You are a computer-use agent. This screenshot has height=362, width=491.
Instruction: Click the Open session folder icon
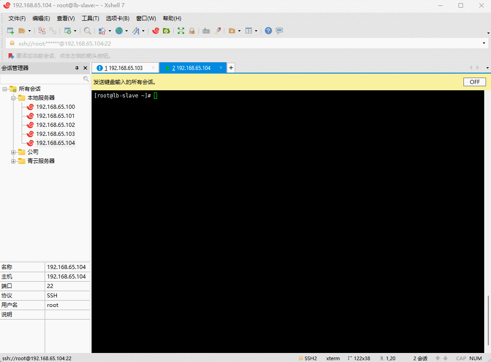coord(22,31)
